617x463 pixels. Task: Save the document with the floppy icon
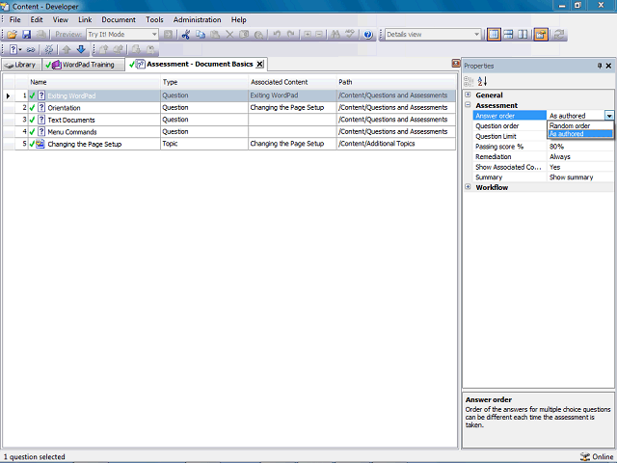26,35
